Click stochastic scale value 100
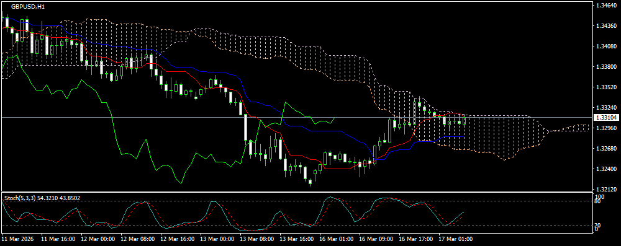621x246 pixels. [600, 196]
